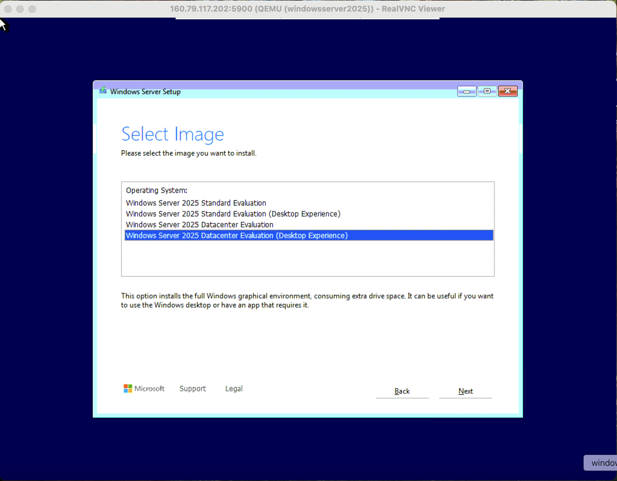Click the Microsoft logo icon
This screenshot has width=617, height=481.
128,388
